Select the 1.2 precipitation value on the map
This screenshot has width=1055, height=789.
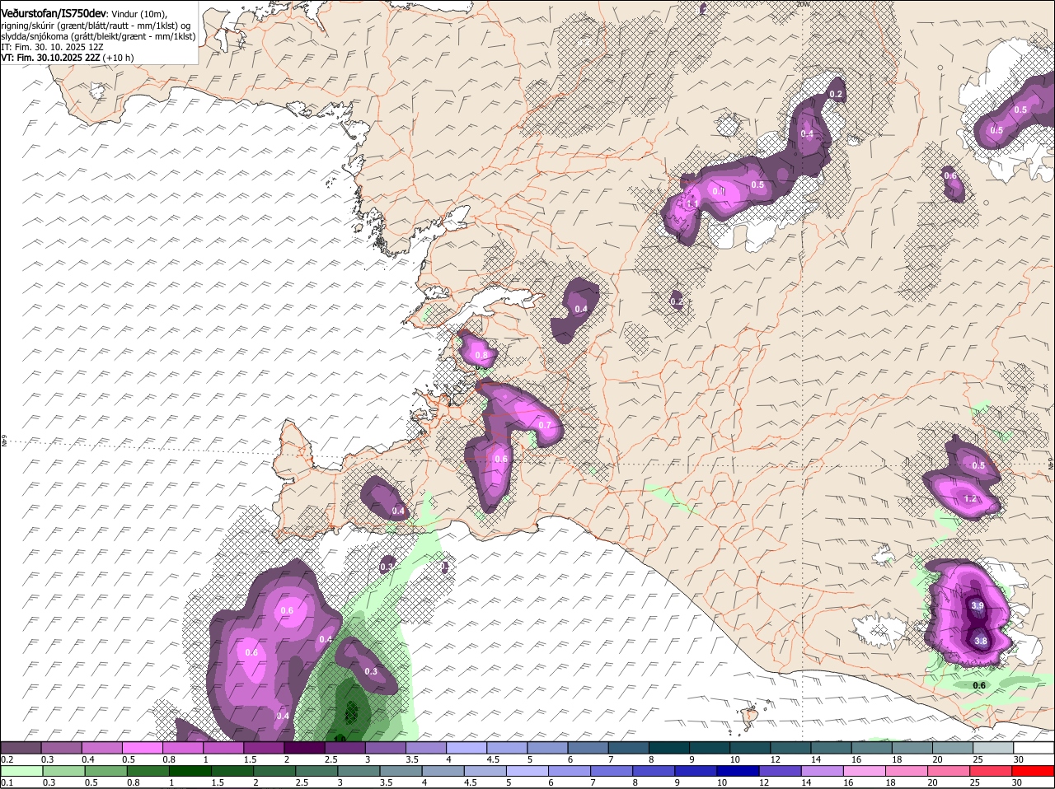click(x=970, y=499)
